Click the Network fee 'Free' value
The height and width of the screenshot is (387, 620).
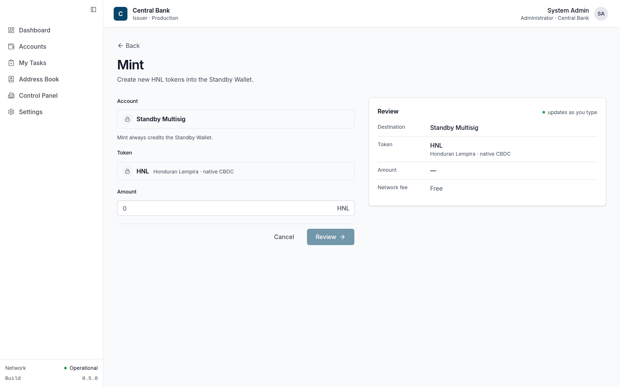pos(436,188)
